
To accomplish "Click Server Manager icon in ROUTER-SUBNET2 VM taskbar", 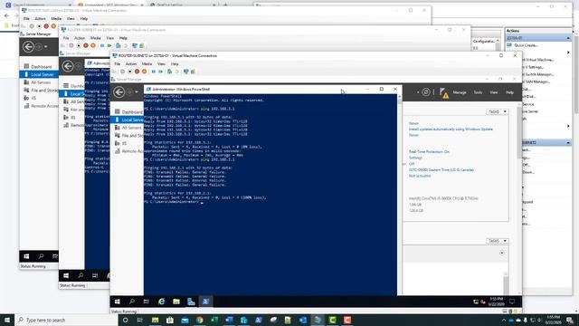I will [x=191, y=302].
